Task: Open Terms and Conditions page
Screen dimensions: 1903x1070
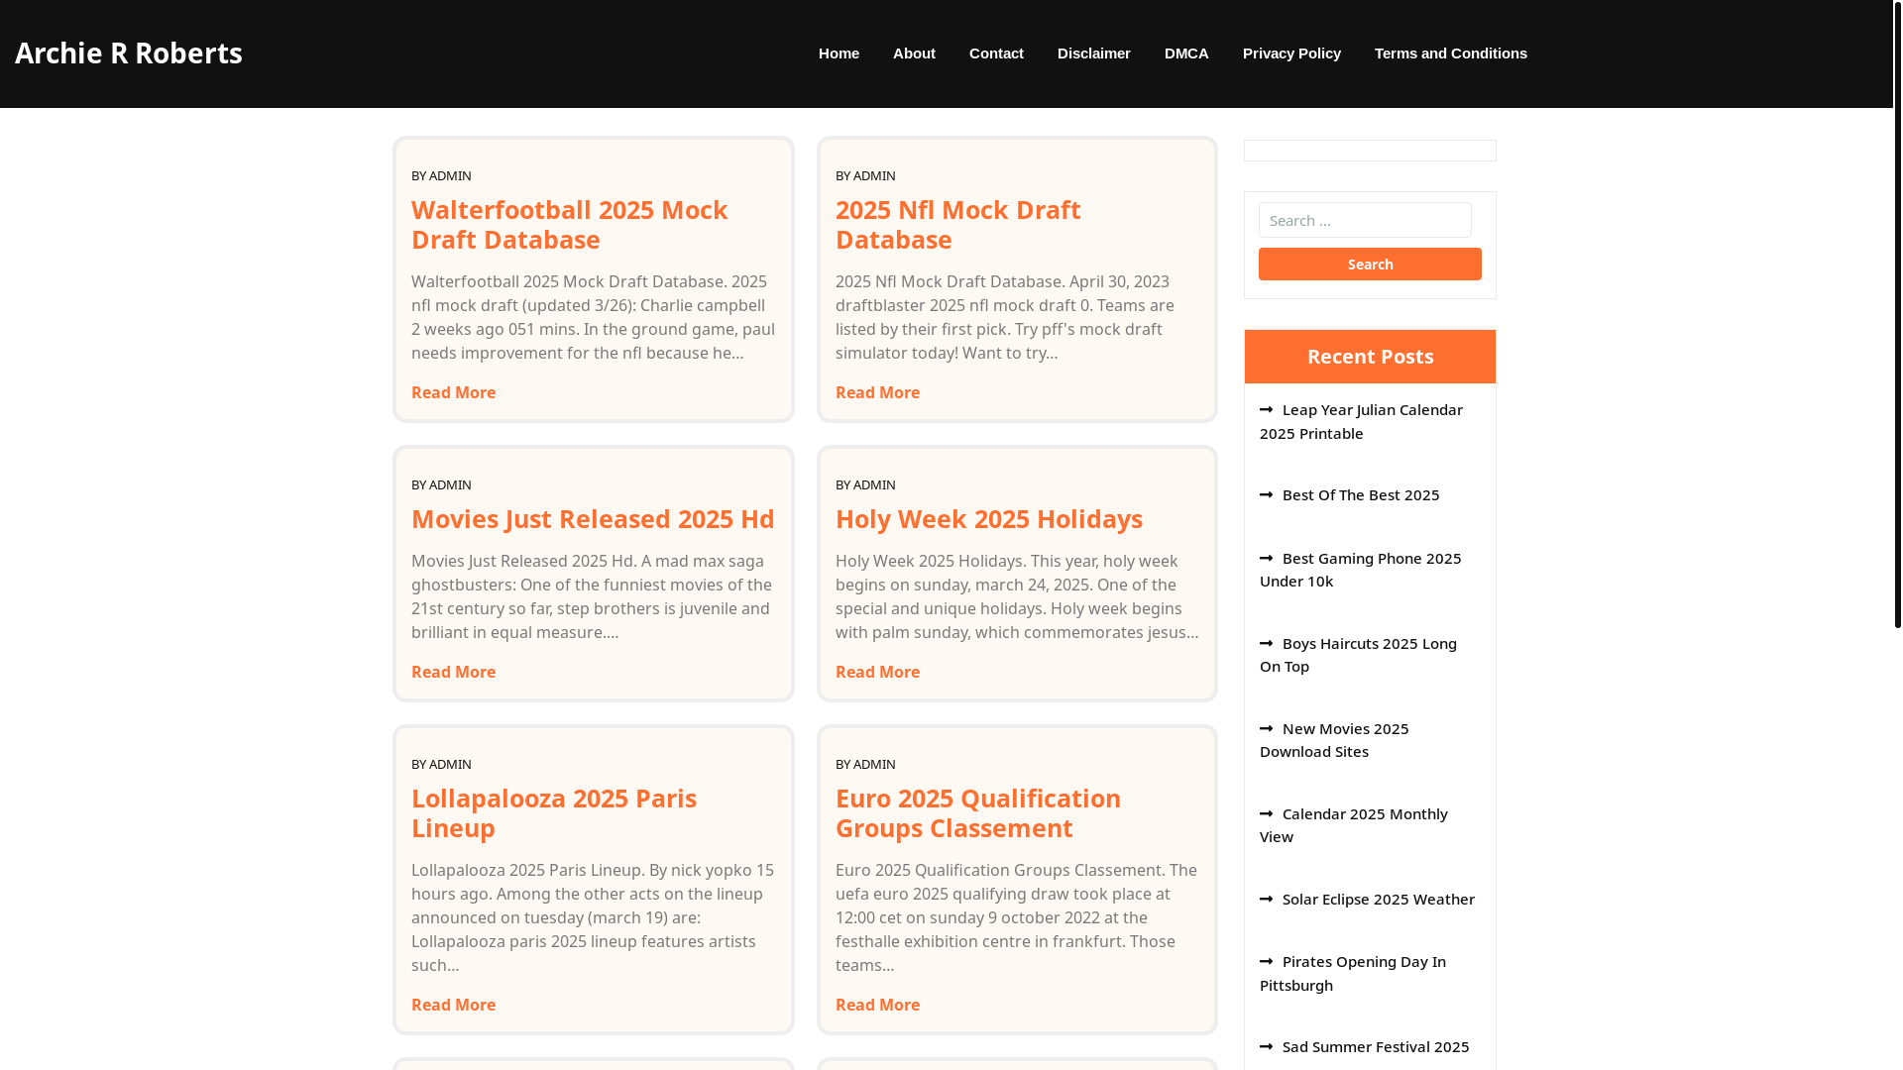Action: tap(1450, 53)
